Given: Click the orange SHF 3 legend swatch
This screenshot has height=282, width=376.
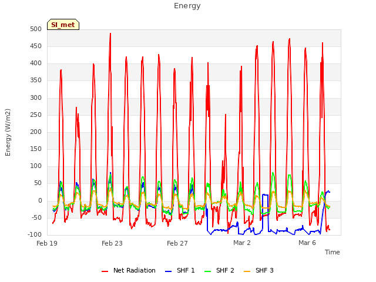Looking at the screenshot, I should pos(247,271).
